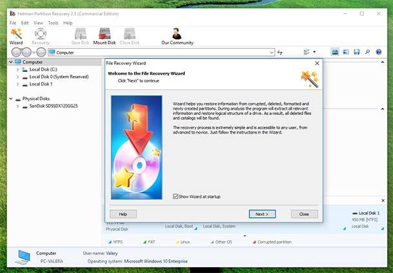
Task: Click the Corrupted partition legend entry
Action: pyautogui.click(x=272, y=242)
